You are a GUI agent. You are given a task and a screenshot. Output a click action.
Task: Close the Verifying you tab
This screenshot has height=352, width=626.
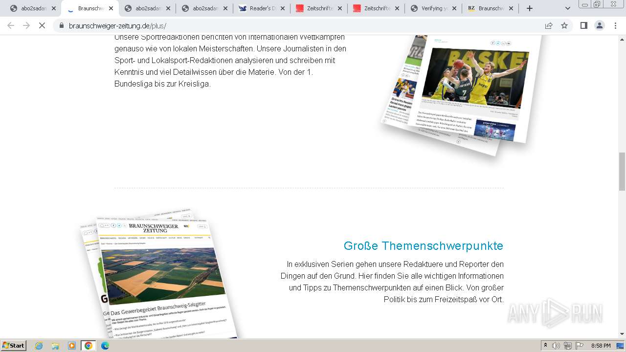tap(455, 8)
